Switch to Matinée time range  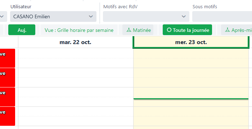(x=138, y=30)
